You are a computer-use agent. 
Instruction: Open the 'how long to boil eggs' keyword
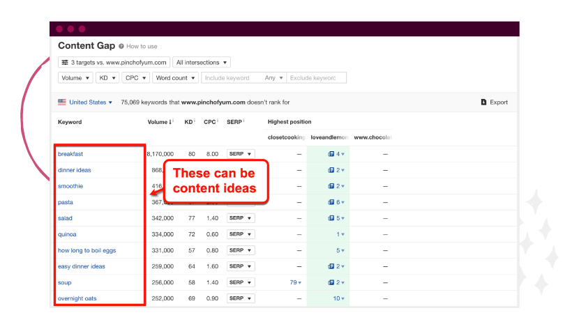point(87,250)
